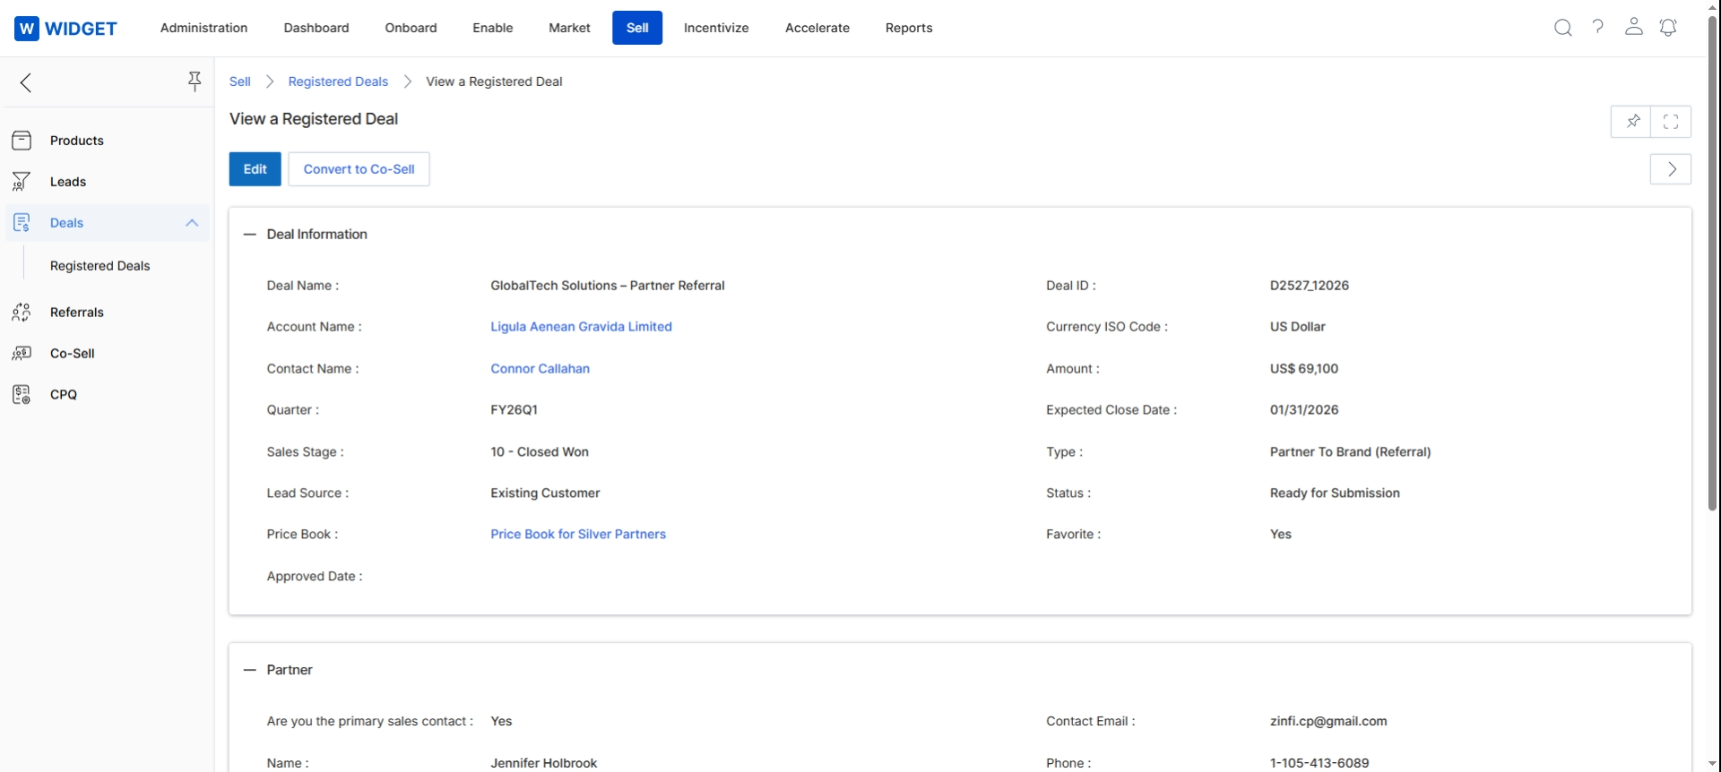Collapse the Deal Information section
This screenshot has height=772, width=1721.
pos(250,235)
